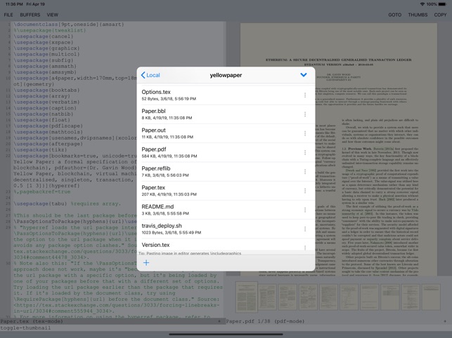This screenshot has width=452, height=338.
Task: Open the FILE menu
Action: (x=8, y=15)
